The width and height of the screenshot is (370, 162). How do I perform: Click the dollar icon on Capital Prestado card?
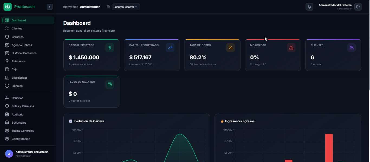click(110, 48)
